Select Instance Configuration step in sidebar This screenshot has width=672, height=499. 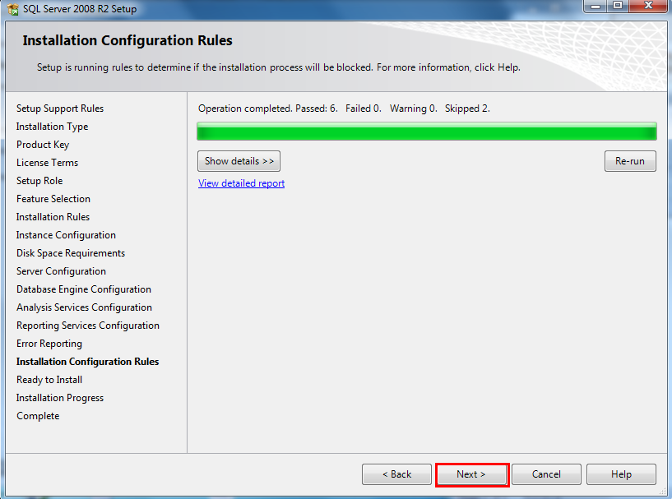tap(66, 235)
